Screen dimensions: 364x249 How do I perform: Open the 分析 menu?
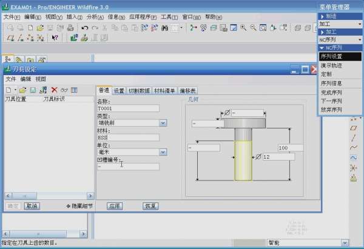pos(95,17)
